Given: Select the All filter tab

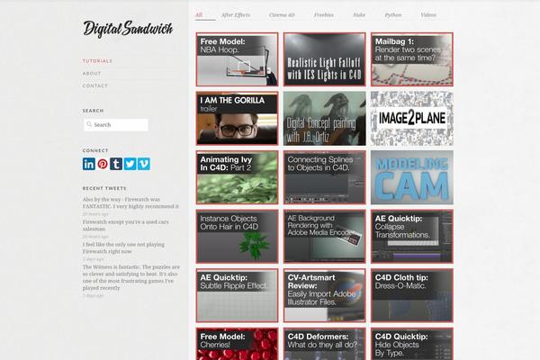Looking at the screenshot, I should click(199, 14).
